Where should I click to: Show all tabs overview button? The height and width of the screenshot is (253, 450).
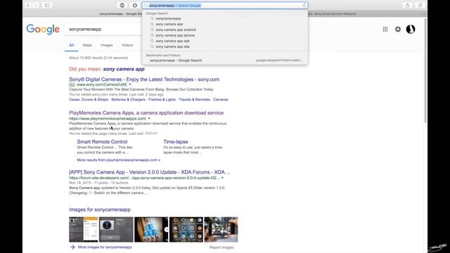click(x=420, y=5)
